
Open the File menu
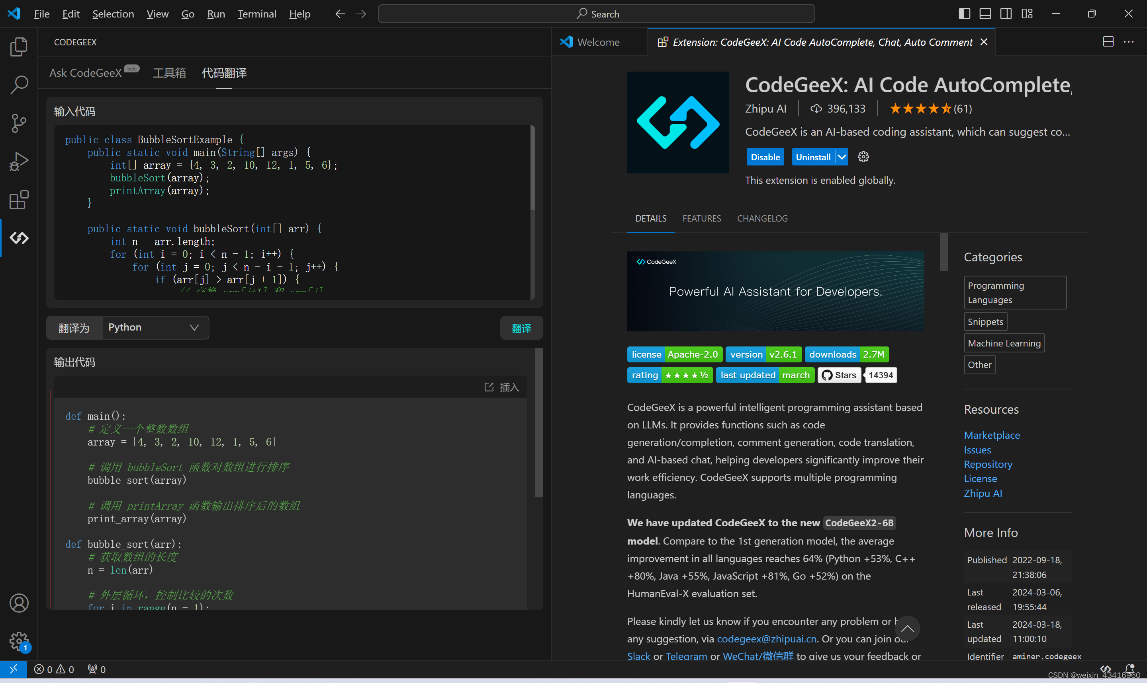pos(41,14)
